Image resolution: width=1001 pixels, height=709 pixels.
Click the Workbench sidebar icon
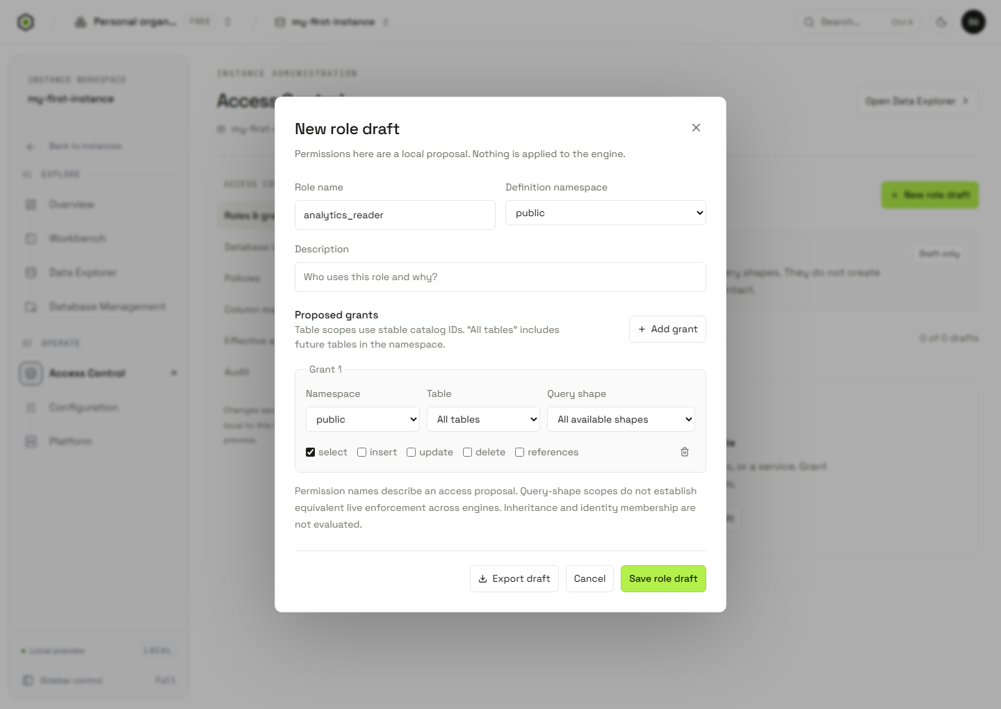click(x=31, y=238)
